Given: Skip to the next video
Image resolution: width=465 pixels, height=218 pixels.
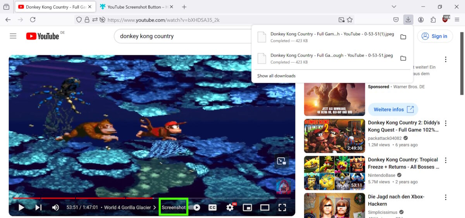Looking at the screenshot, I should coord(38,208).
